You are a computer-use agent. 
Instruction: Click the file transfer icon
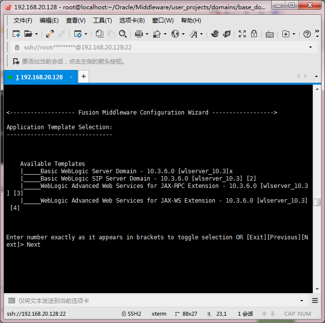pos(157,34)
